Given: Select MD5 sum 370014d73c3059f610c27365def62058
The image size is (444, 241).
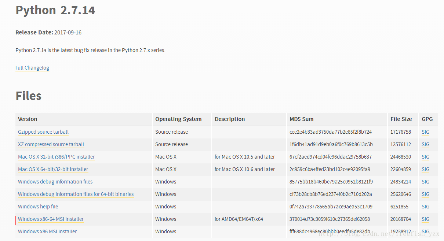Looking at the screenshot, I should (x=330, y=219).
